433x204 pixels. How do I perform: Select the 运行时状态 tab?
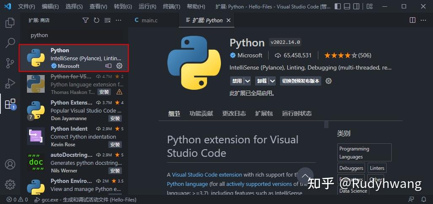tap(297, 113)
